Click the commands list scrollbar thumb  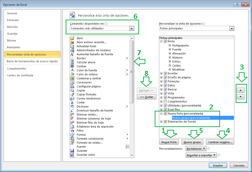pos(132,72)
